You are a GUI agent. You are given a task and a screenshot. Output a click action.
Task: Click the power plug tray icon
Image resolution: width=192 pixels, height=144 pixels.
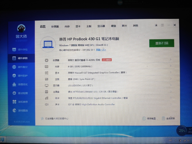tap(180, 140)
